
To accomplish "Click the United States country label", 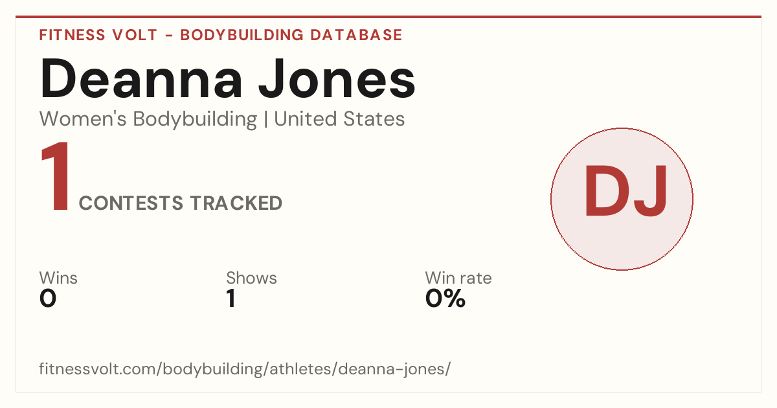I will click(x=339, y=119).
